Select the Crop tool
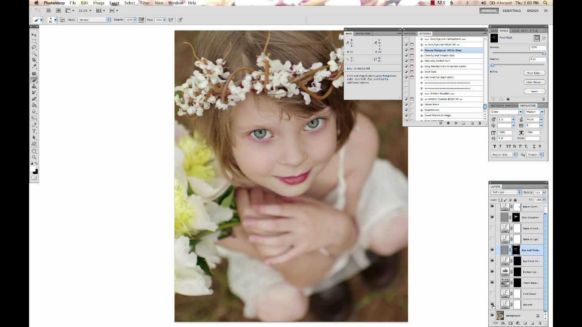 (x=34, y=59)
